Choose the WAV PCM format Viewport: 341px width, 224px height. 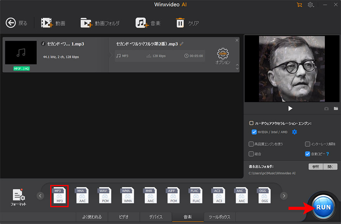[x=105, y=195]
